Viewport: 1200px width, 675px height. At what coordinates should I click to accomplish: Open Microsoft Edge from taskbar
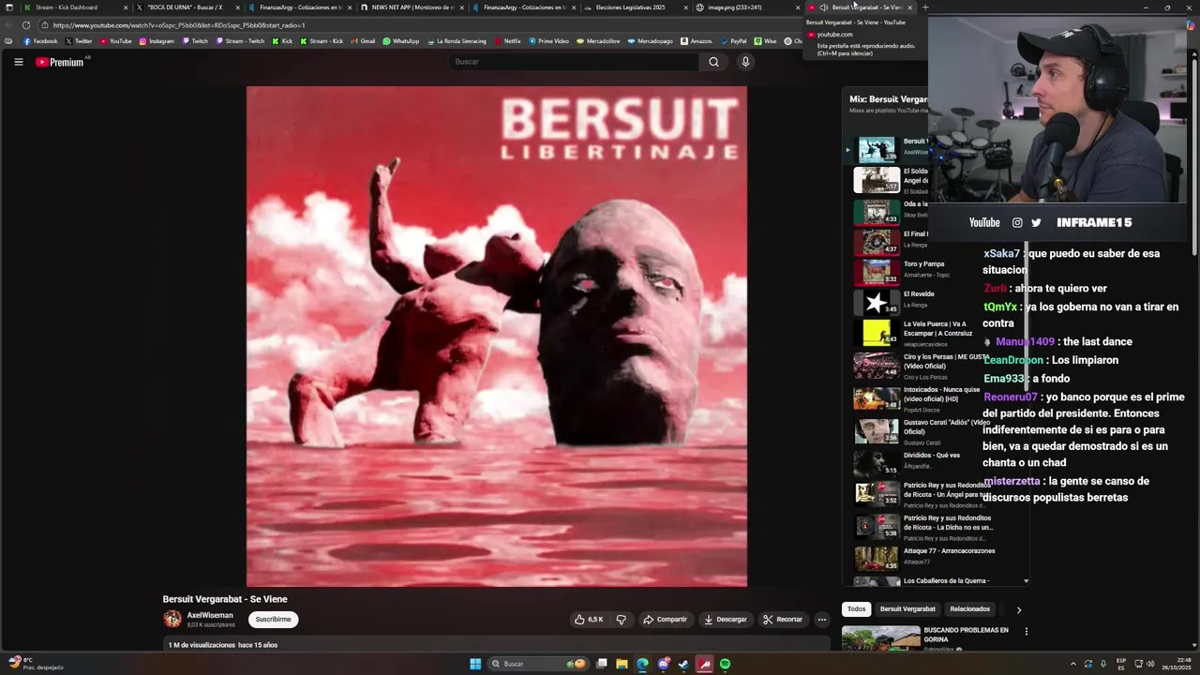[x=642, y=664]
